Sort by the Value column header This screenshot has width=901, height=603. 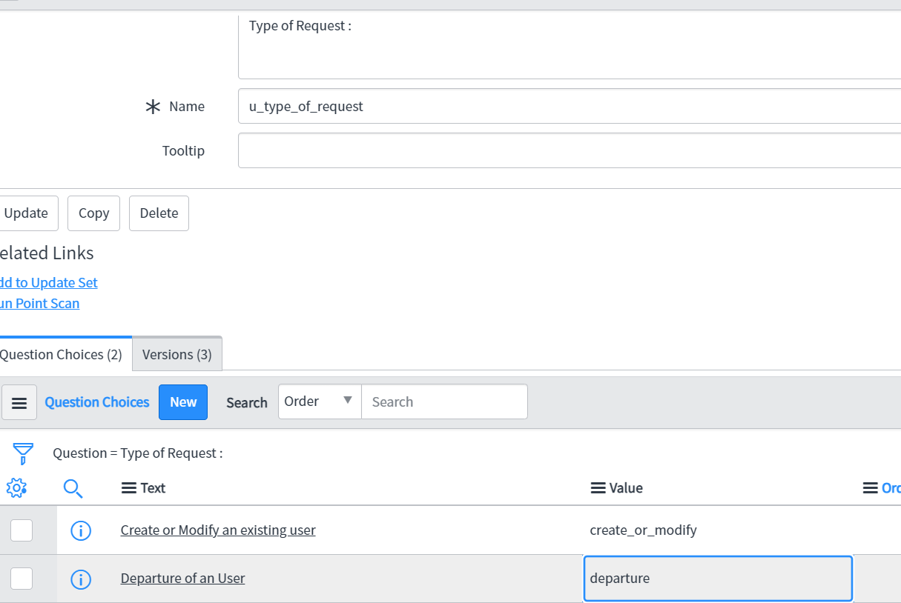pos(626,488)
